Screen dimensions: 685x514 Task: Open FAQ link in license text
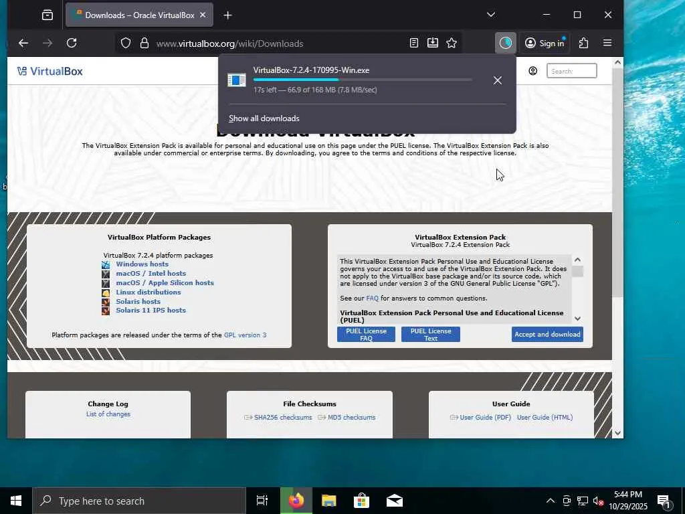372,298
